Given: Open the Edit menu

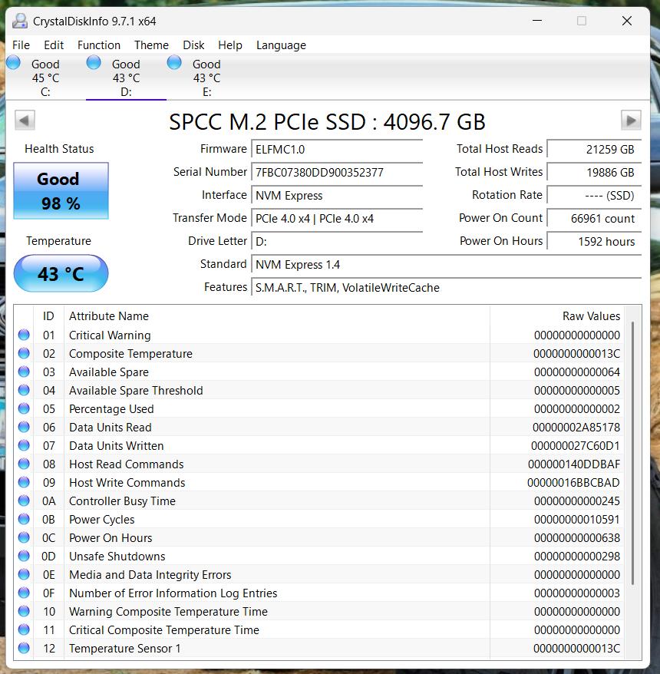Looking at the screenshot, I should pos(54,45).
